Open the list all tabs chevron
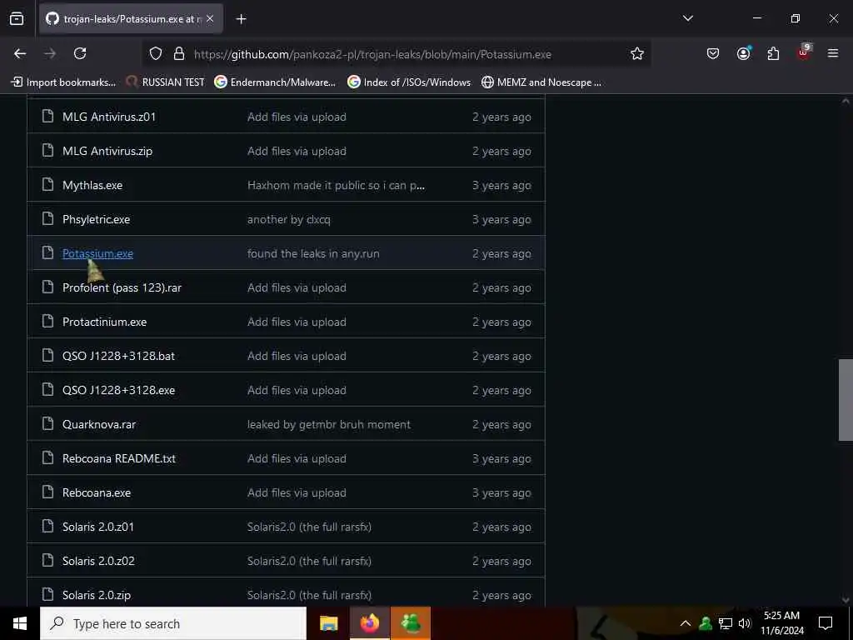The image size is (853, 640). [687, 18]
